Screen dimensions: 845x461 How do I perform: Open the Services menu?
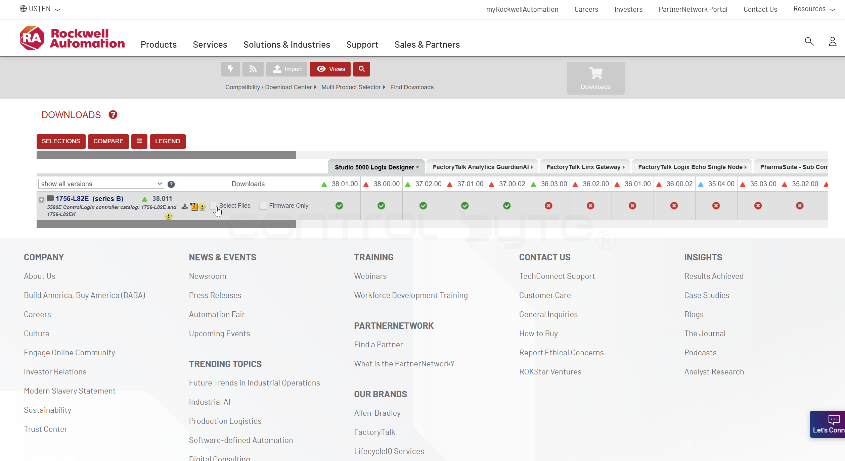click(x=210, y=45)
